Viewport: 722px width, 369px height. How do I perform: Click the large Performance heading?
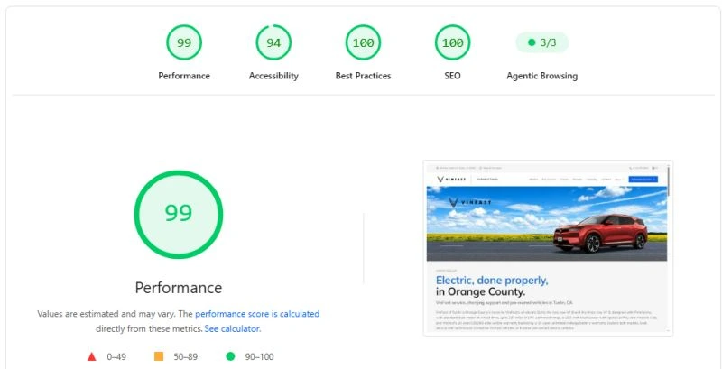(x=179, y=288)
